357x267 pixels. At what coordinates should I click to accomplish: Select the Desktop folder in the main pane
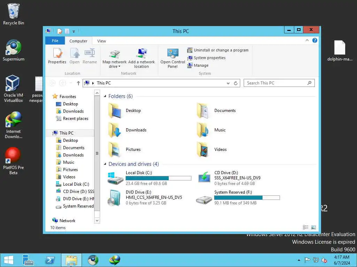125,111
